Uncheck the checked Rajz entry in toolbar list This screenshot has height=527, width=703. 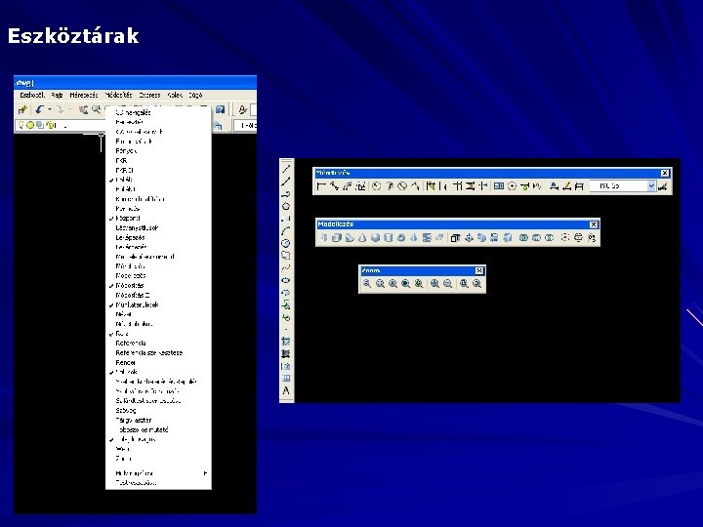point(158,334)
